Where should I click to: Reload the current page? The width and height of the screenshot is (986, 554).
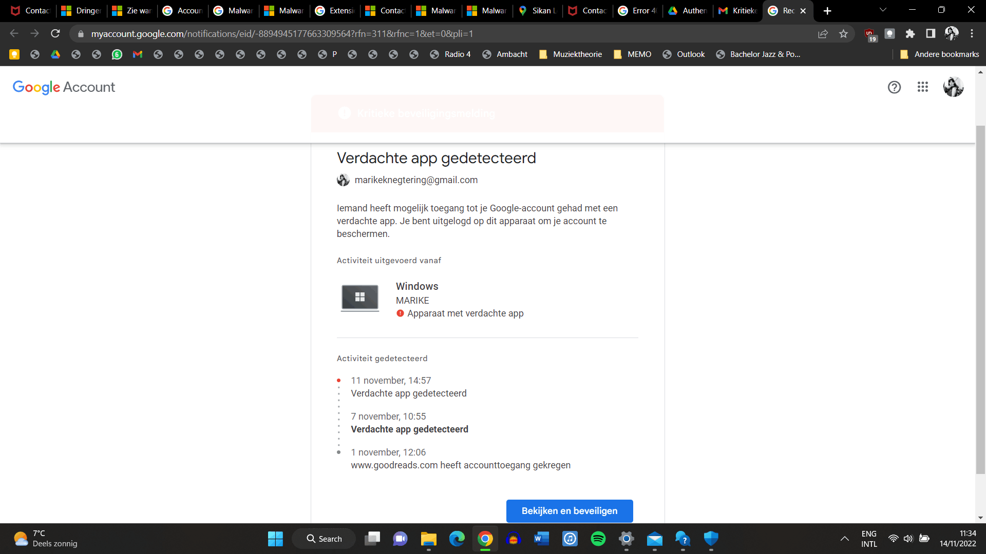(x=55, y=34)
